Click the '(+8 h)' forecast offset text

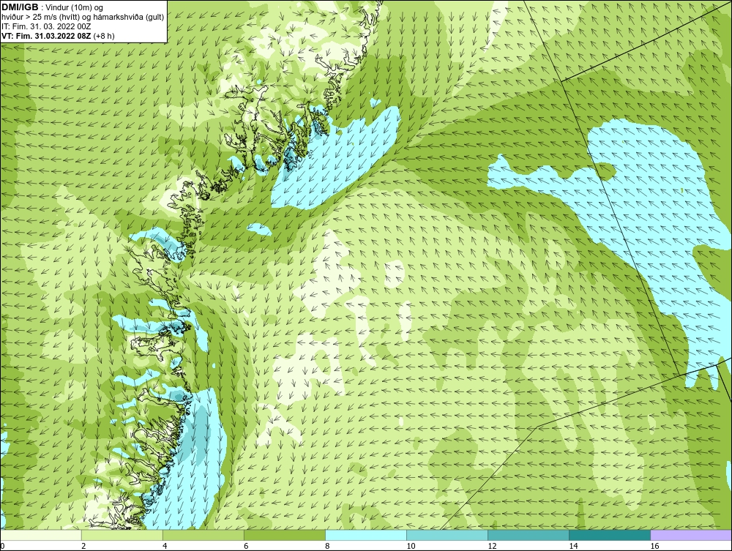point(104,35)
